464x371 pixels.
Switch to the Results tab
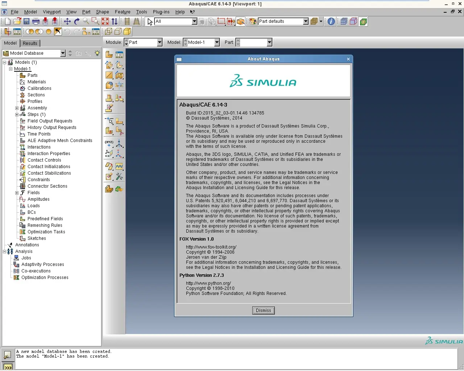[x=30, y=43]
